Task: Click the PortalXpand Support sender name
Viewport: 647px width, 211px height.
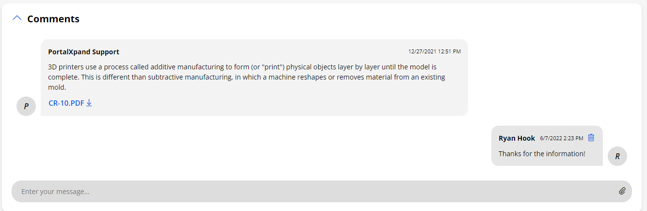Action: (83, 52)
